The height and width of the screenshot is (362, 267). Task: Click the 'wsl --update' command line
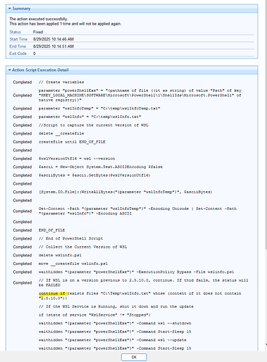point(113,340)
